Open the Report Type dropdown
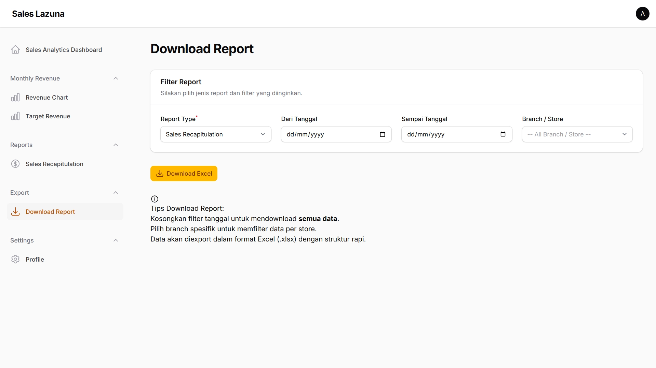Image resolution: width=656 pixels, height=368 pixels. coord(216,134)
